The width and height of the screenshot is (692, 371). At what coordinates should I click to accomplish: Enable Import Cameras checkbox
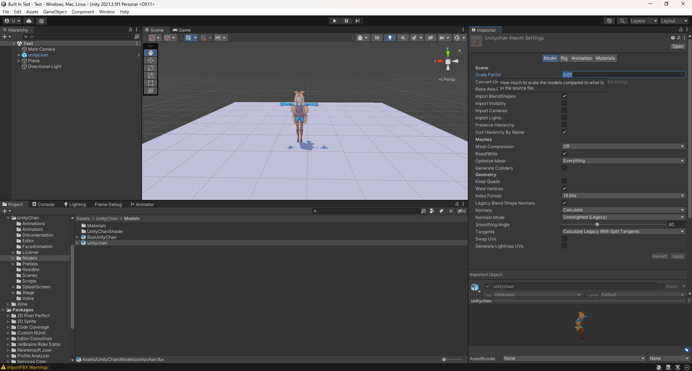(x=564, y=111)
